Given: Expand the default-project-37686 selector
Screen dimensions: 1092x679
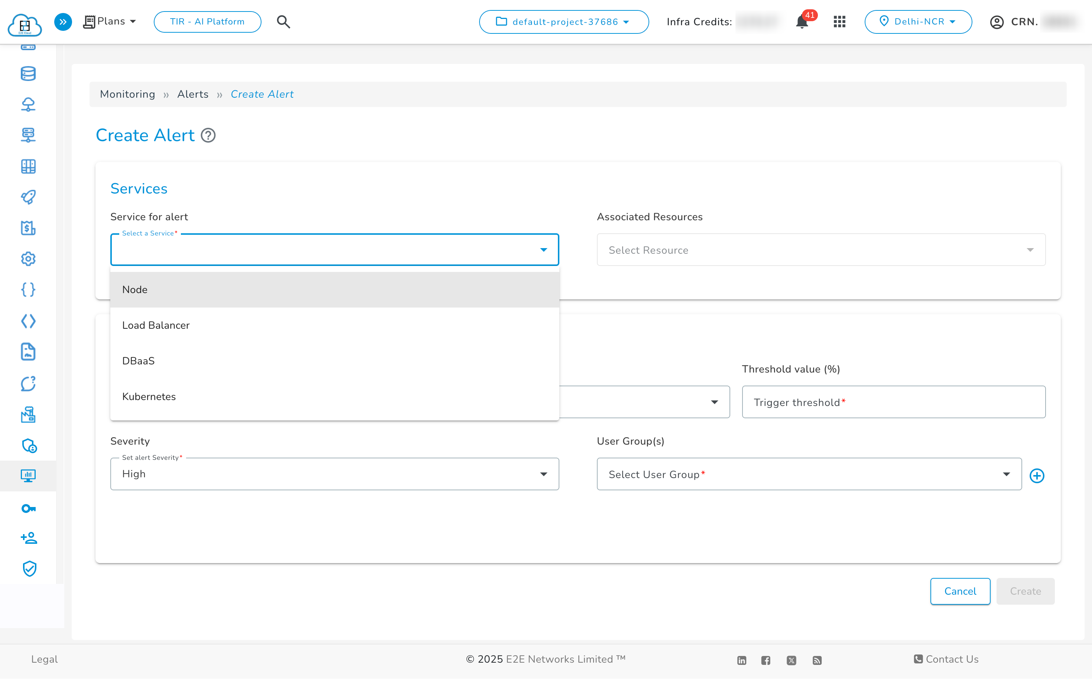Looking at the screenshot, I should [563, 22].
